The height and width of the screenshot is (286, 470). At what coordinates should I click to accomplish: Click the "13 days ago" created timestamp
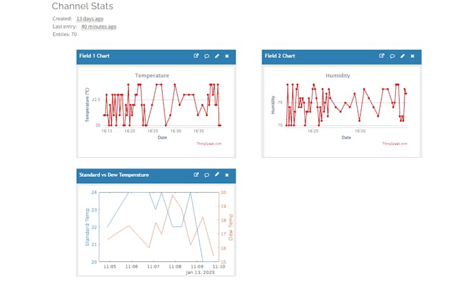point(90,19)
